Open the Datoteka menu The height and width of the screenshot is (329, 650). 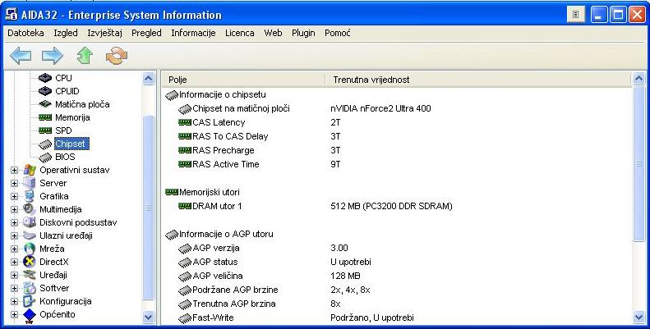(25, 33)
